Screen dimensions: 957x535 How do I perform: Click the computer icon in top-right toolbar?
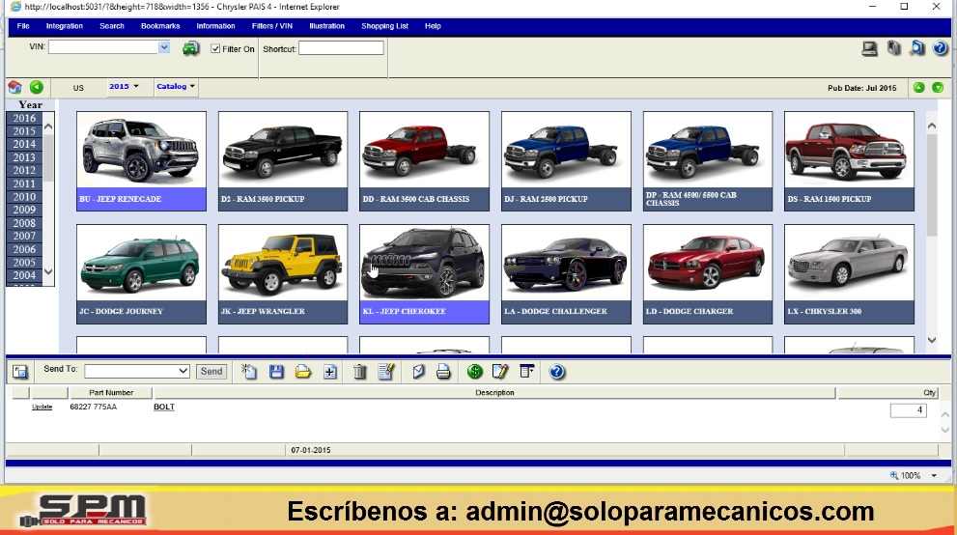(x=869, y=48)
